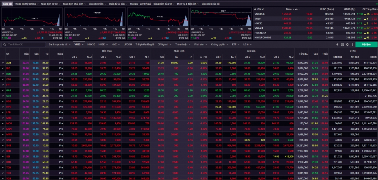Click the Tổng KL column header
The image size is (378, 180).
[x=303, y=54]
